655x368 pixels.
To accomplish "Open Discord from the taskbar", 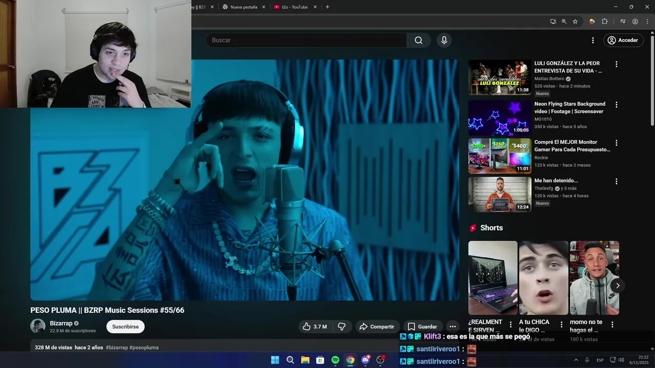I will point(365,360).
